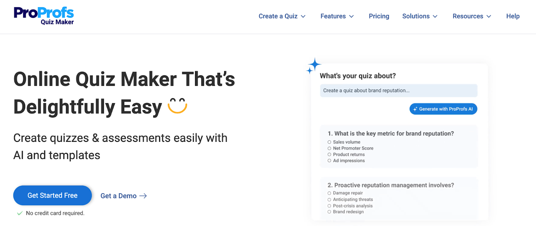
Task: Click Generate with ProProfs AI
Action: click(x=443, y=108)
